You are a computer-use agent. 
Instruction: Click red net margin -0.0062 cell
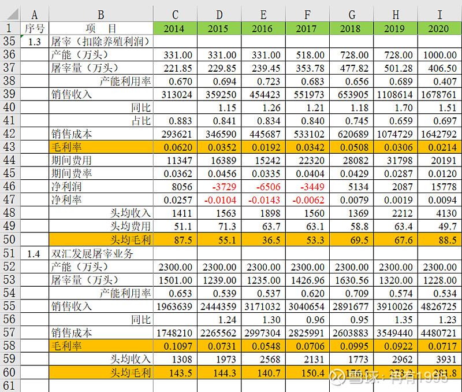pyautogui.click(x=307, y=199)
